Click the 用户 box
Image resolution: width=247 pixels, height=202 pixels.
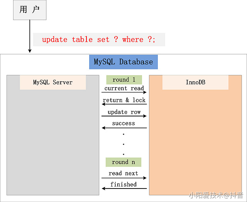click(x=30, y=10)
